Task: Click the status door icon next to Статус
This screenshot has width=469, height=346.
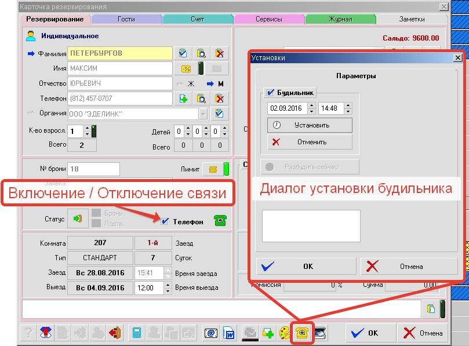Action: [77, 219]
